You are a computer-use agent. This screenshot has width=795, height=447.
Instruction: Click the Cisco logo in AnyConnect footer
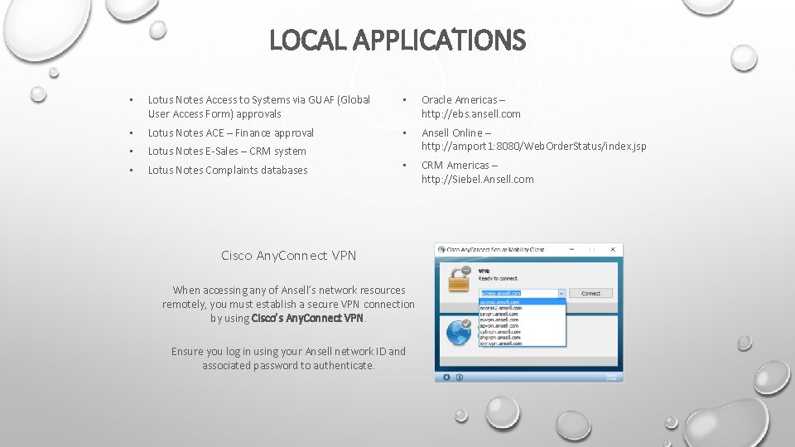click(x=611, y=377)
